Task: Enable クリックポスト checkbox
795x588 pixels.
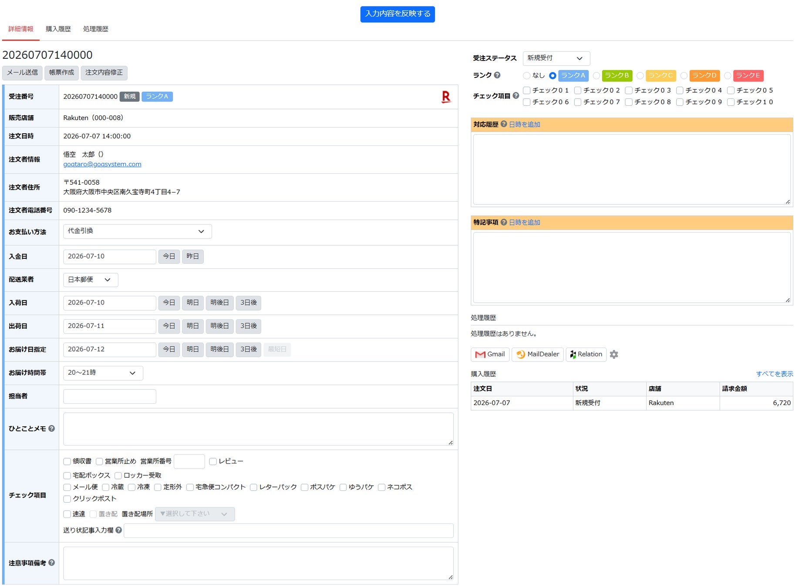Action: (x=67, y=499)
